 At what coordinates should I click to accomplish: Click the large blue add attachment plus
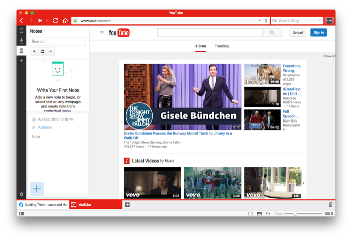tap(37, 189)
